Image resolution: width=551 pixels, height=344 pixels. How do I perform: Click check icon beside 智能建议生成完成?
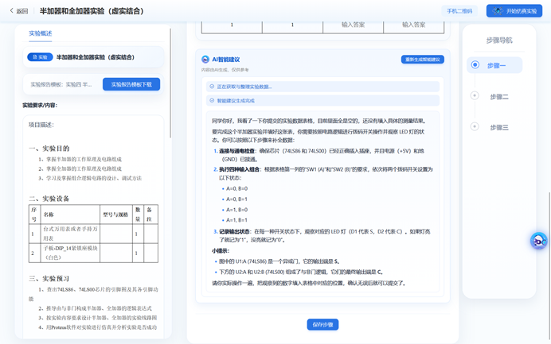[212, 100]
